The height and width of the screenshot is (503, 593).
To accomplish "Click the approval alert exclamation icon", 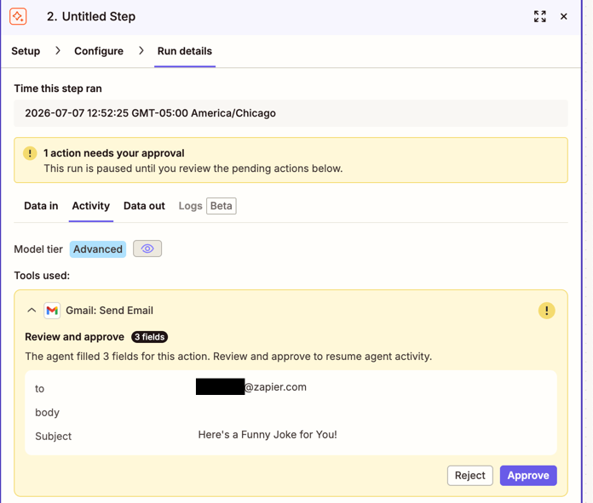I will click(30, 153).
